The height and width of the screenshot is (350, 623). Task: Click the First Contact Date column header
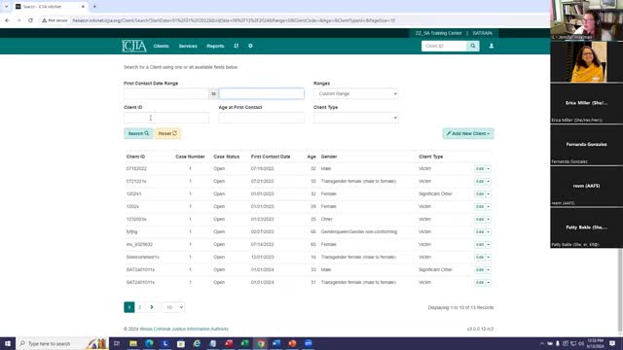coord(271,157)
